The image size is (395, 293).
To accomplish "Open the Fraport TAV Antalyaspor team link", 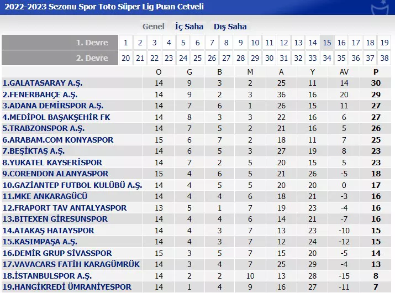I will pos(65,208).
